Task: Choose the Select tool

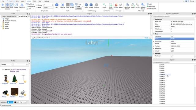Action: point(3,6)
